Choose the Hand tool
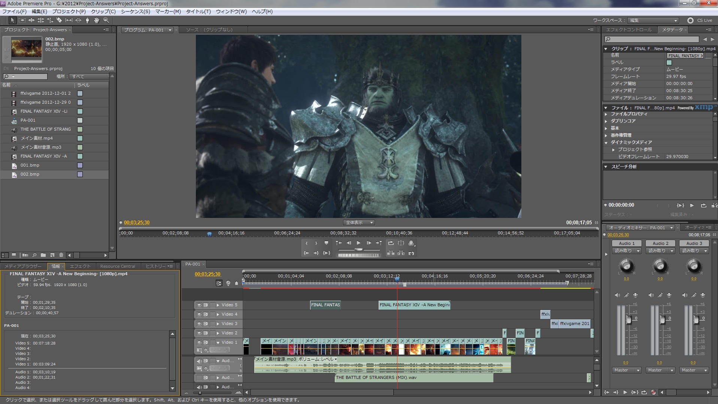This screenshot has height=404, width=718. coord(97,20)
